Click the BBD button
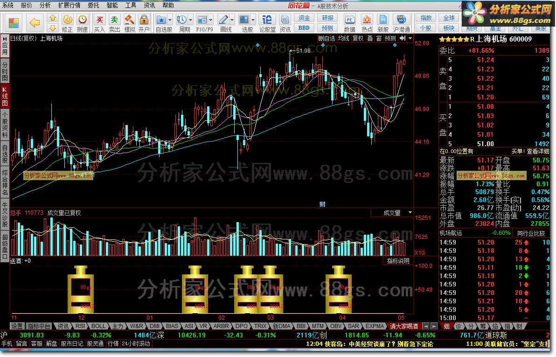 pyautogui.click(x=304, y=28)
